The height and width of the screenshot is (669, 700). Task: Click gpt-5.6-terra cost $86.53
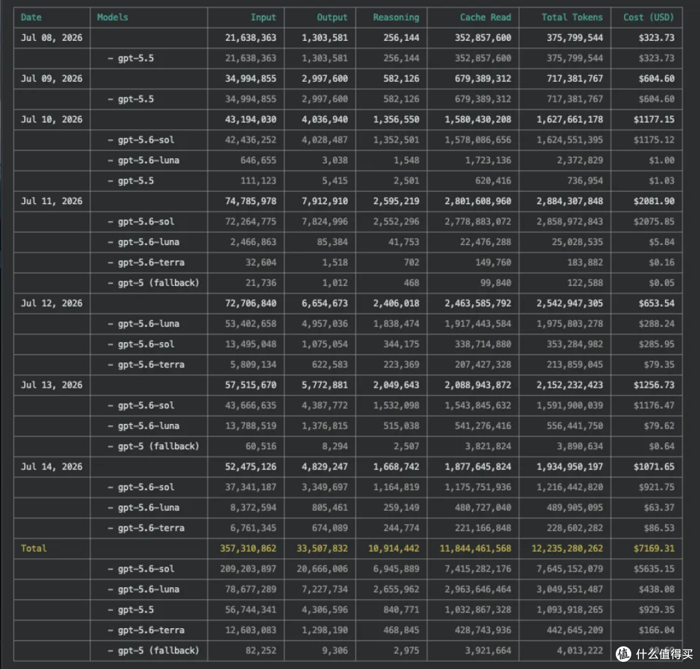(659, 528)
